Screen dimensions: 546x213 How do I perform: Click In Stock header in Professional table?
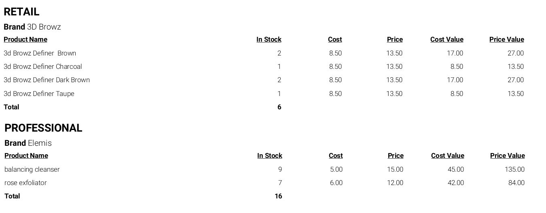[x=270, y=155]
